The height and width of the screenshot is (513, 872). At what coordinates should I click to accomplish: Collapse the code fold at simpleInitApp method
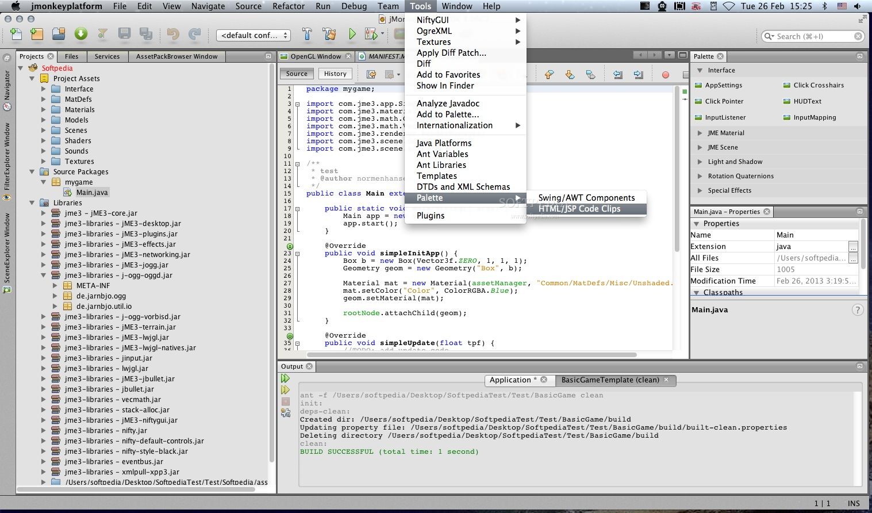tap(297, 254)
